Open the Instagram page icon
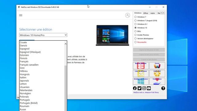The width and height of the screenshot is (197, 111). click(x=144, y=88)
